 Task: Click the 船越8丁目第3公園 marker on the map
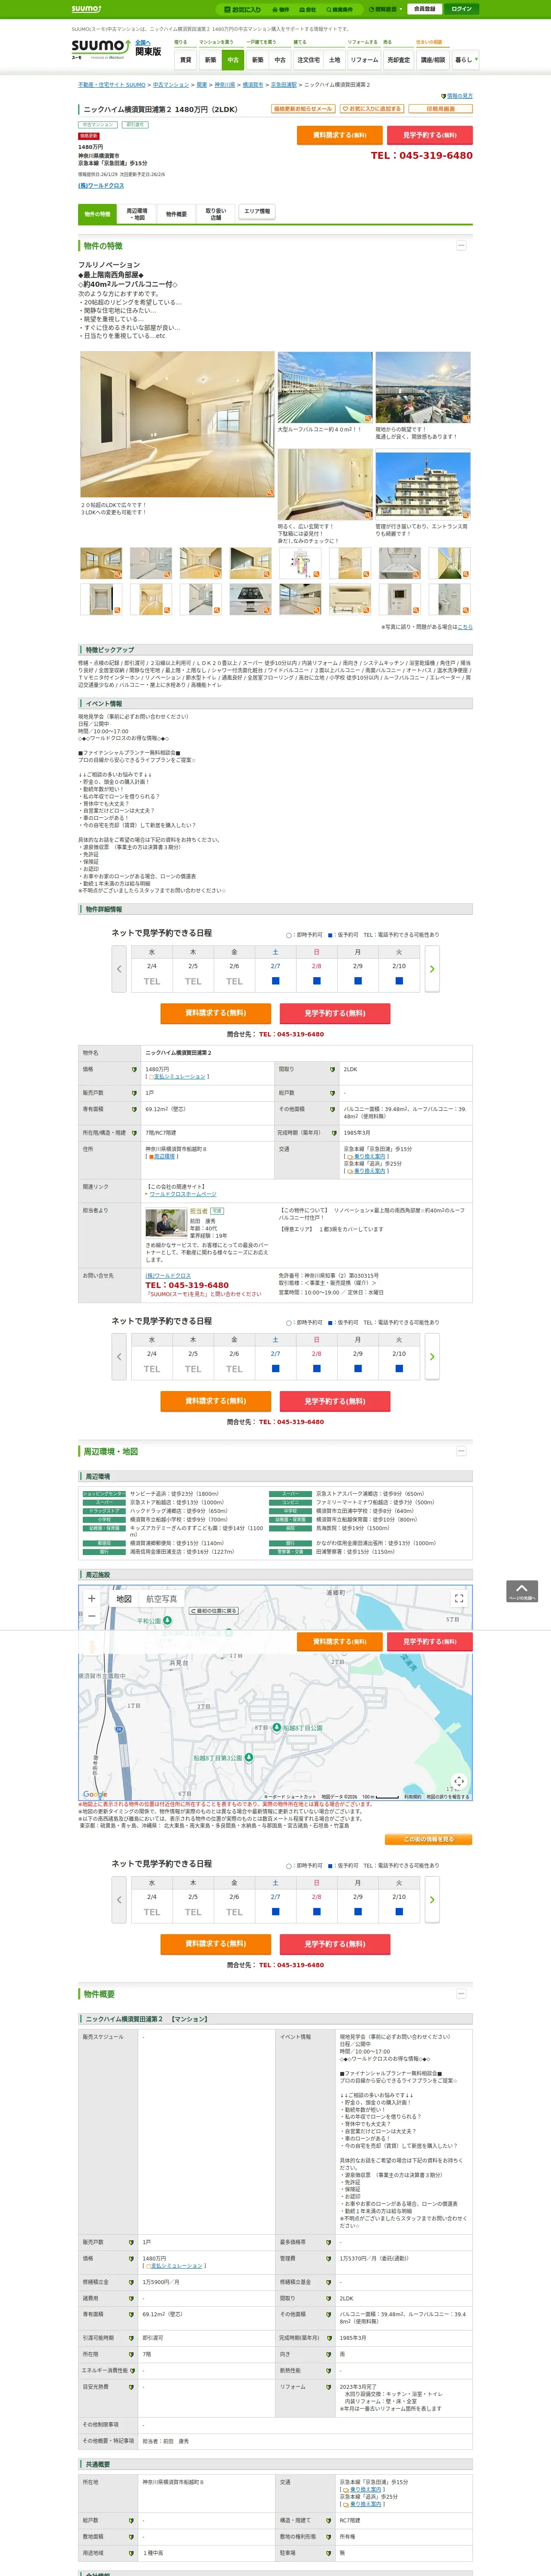(248, 1757)
